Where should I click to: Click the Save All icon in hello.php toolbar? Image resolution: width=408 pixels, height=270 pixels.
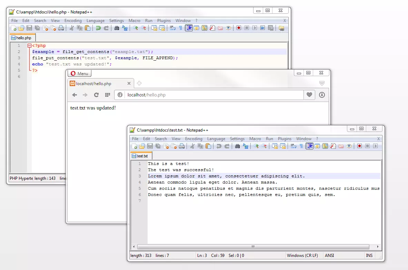(x=37, y=28)
